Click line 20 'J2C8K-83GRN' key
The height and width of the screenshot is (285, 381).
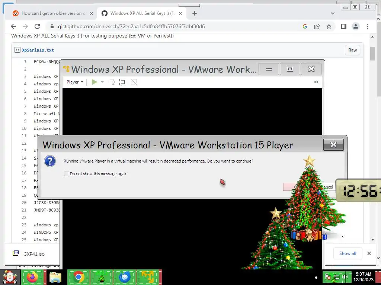(x=47, y=203)
